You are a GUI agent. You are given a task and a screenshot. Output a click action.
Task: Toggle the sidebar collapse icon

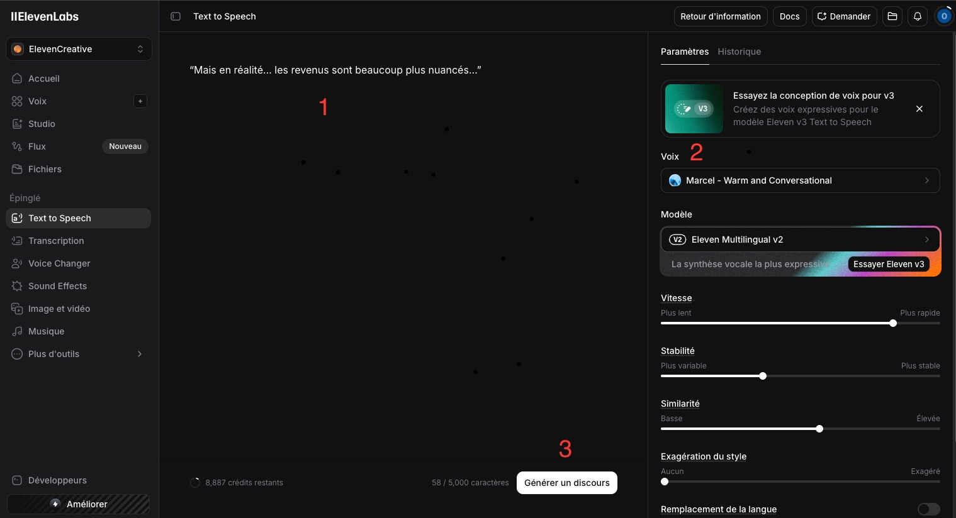(176, 16)
